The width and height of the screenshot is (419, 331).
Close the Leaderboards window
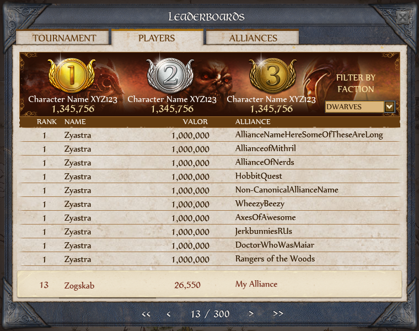click(x=402, y=18)
